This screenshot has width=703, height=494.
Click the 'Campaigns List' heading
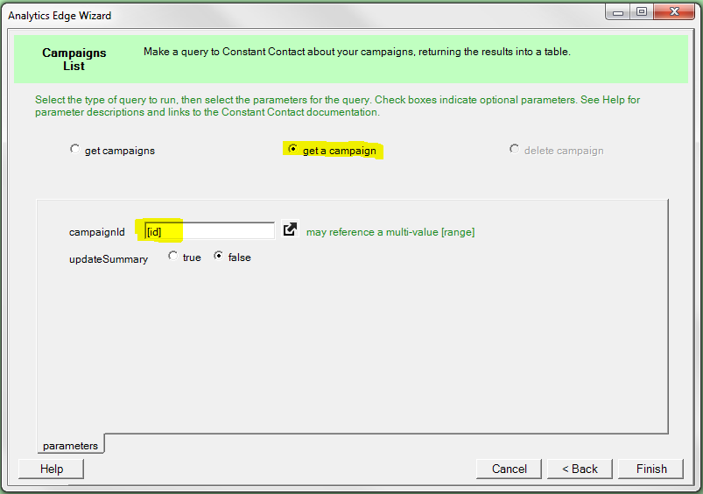(x=74, y=59)
